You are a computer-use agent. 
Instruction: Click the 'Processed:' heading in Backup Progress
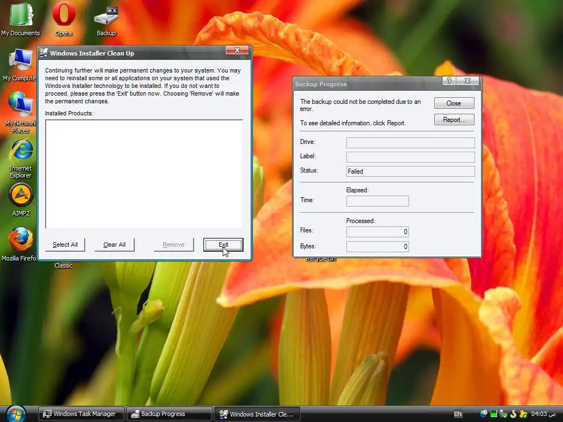coord(361,221)
